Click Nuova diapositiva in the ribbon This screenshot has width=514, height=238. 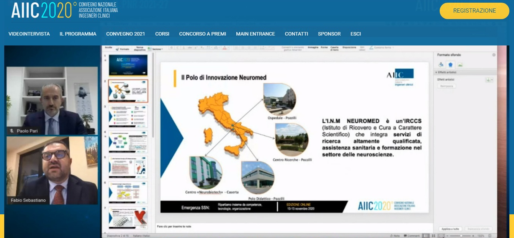click(x=141, y=49)
